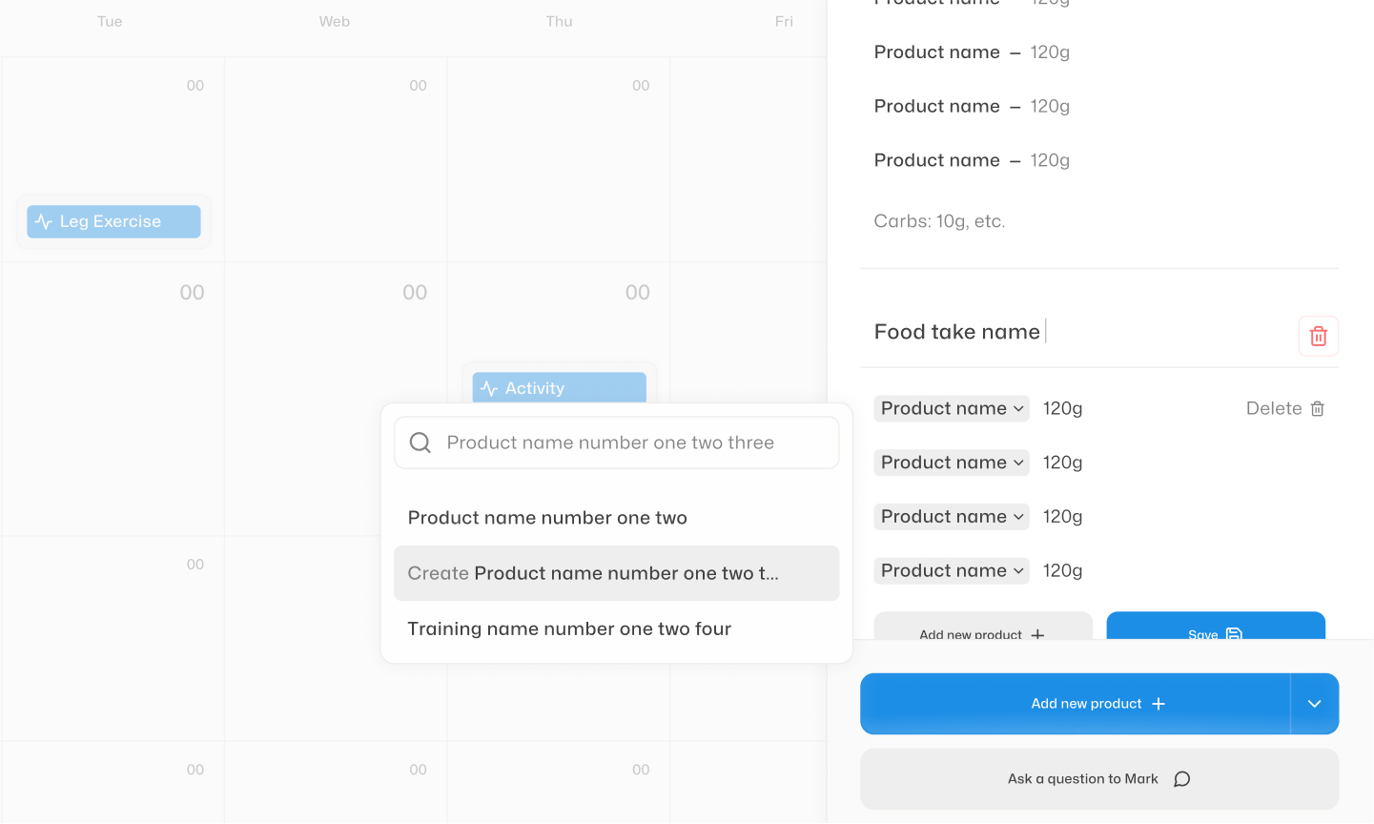The height and width of the screenshot is (824, 1374).
Task: Click the trash icon next to Delete
Action: tap(1318, 408)
